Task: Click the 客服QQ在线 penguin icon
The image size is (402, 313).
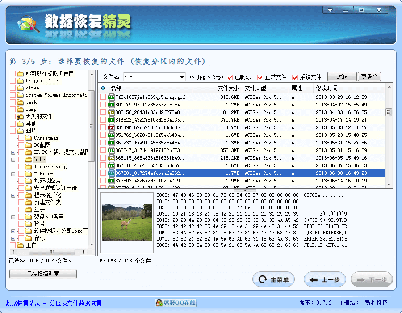Action: 159,303
